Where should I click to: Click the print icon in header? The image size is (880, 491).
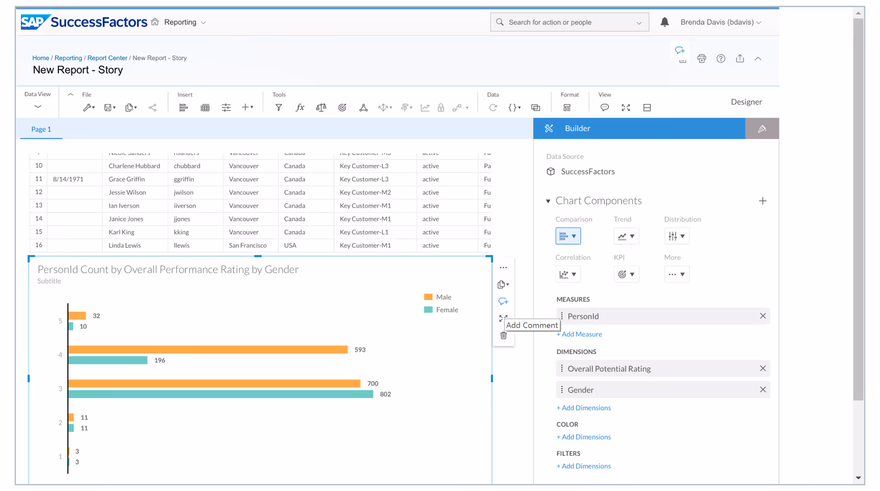[702, 58]
